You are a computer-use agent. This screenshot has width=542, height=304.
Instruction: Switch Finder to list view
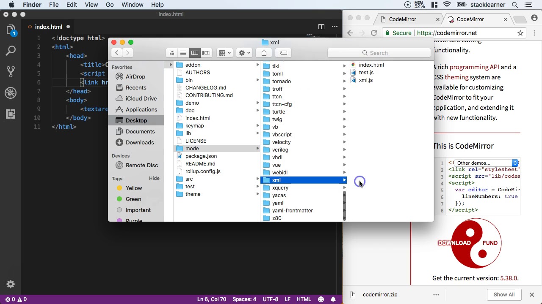coord(183,53)
